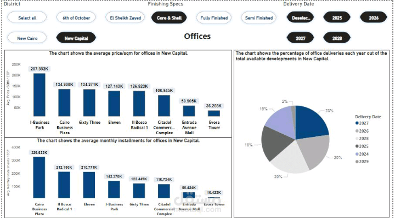
Task: Click the 36.208K data label
Action: (214, 106)
